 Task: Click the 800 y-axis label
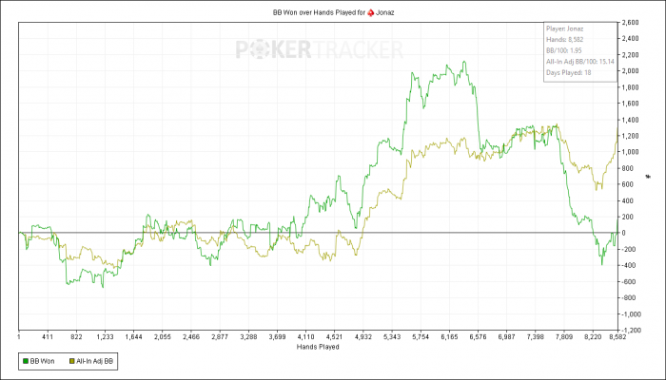click(x=626, y=168)
